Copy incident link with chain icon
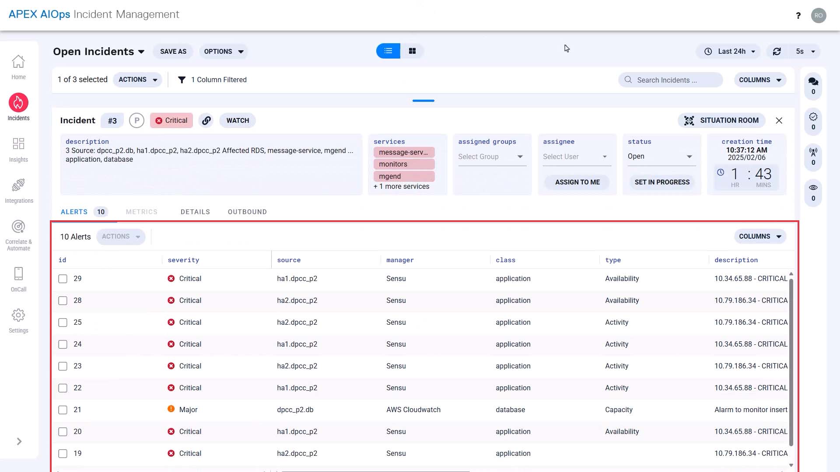This screenshot has width=840, height=472. pyautogui.click(x=206, y=121)
